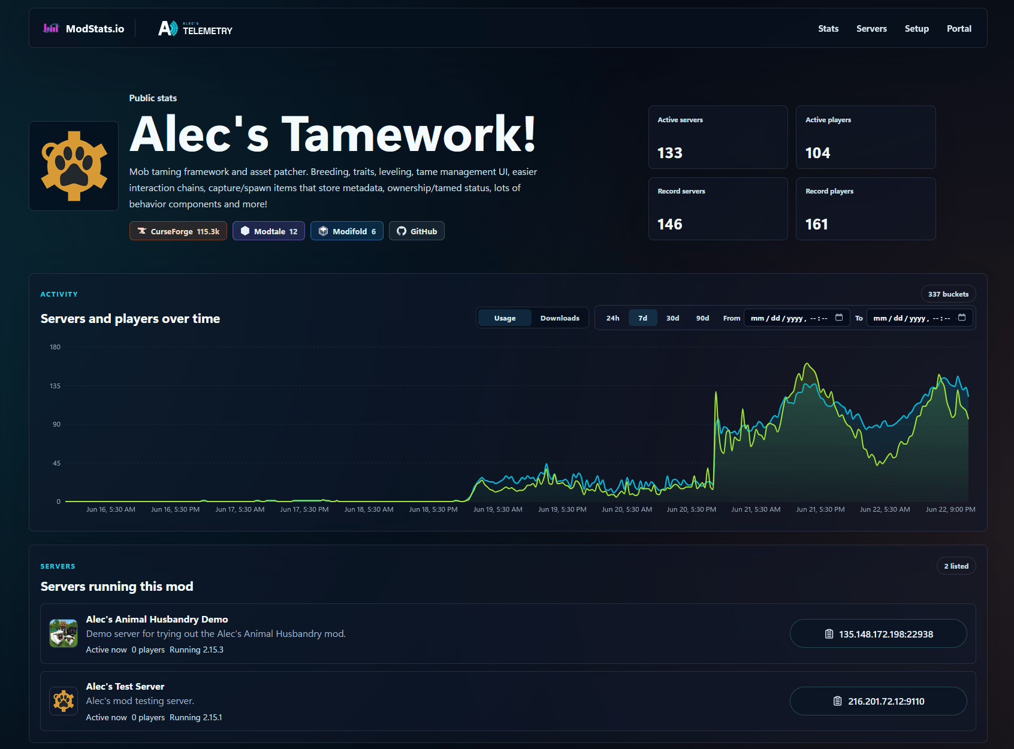Screen dimensions: 1014x749
Task: Switch chart to Usage view
Action: (x=505, y=318)
